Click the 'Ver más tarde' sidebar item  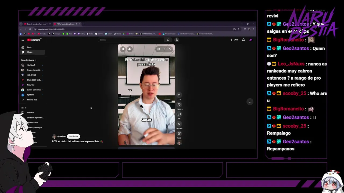click(x=33, y=123)
